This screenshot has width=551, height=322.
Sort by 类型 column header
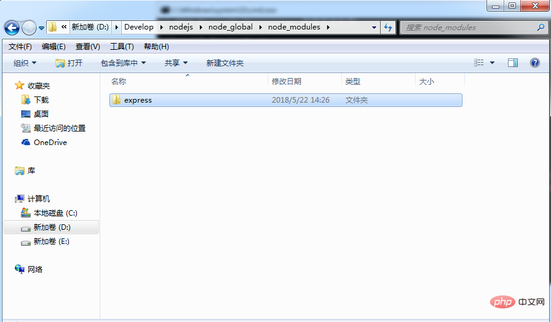(x=353, y=82)
